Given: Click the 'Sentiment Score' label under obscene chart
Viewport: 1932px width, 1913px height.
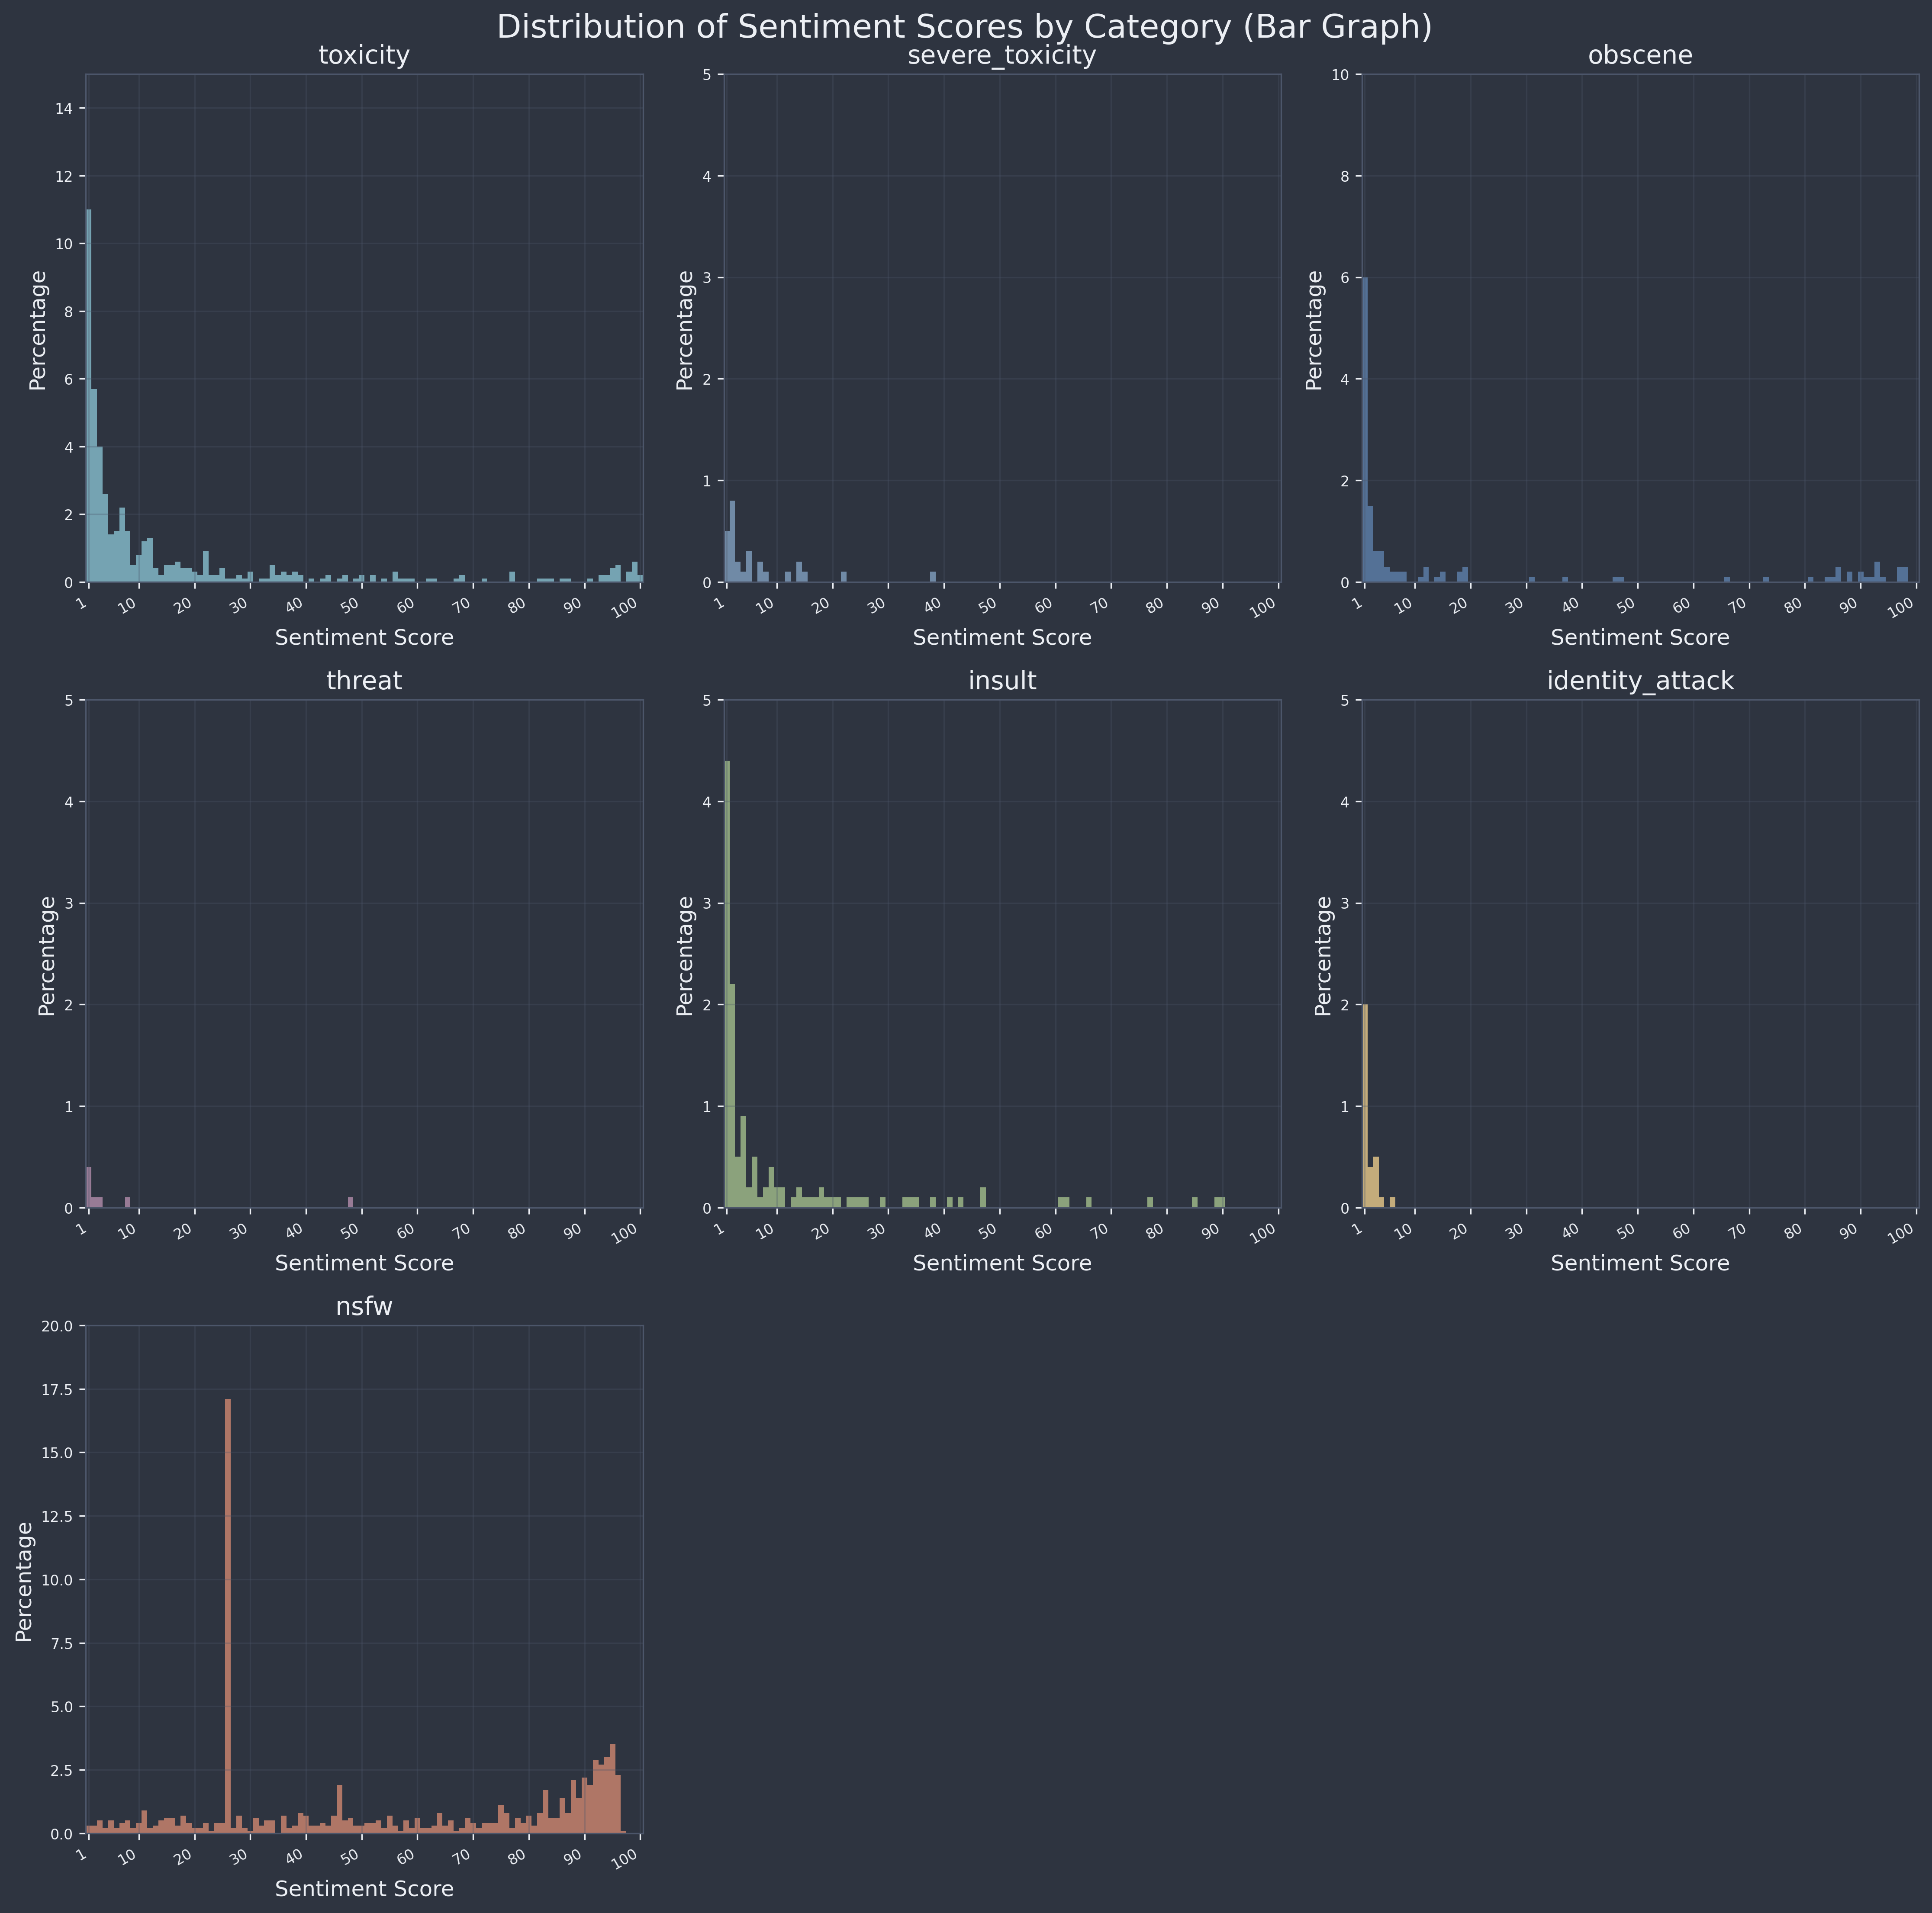Looking at the screenshot, I should click(1640, 637).
